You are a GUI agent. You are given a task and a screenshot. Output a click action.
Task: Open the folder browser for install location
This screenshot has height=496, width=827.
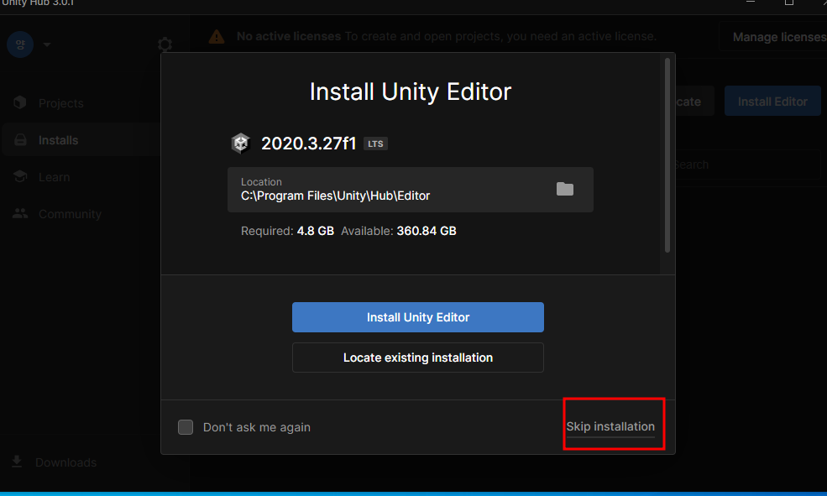pos(565,189)
